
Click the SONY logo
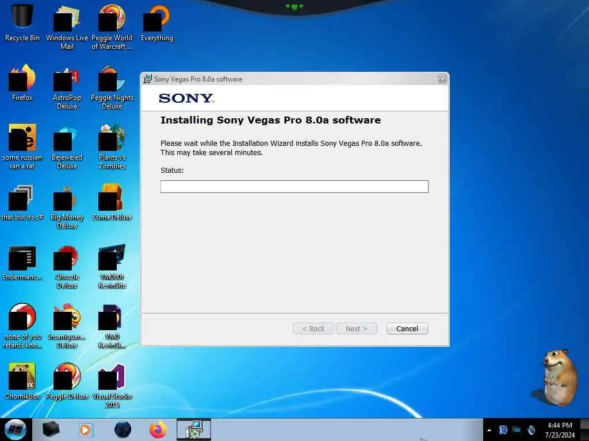pyautogui.click(x=186, y=98)
